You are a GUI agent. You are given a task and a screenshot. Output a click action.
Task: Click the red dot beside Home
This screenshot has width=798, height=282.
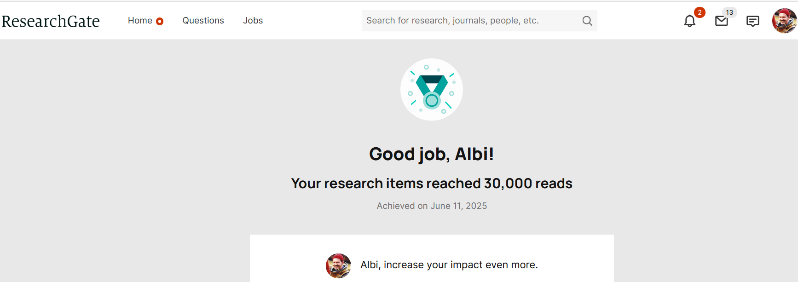click(160, 21)
